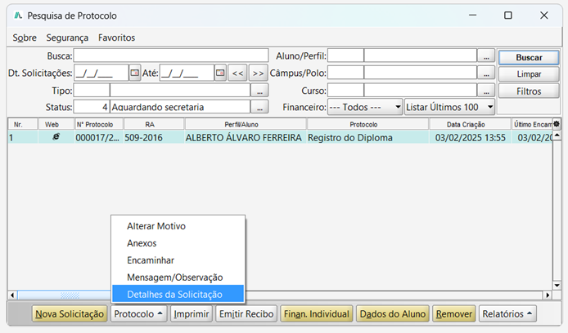Click the Nr. column header
This screenshot has width=568, height=333.
pos(22,124)
